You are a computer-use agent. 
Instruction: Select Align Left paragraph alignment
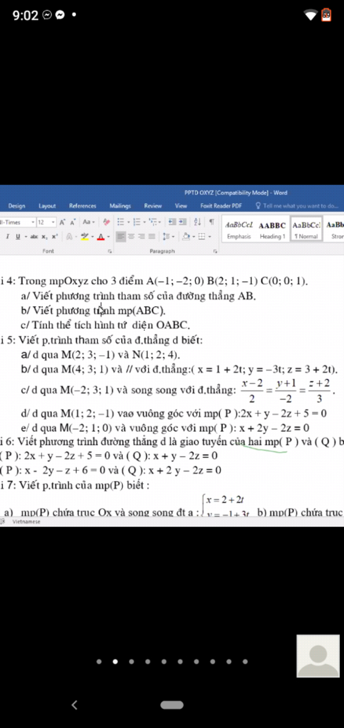[x=121, y=237]
